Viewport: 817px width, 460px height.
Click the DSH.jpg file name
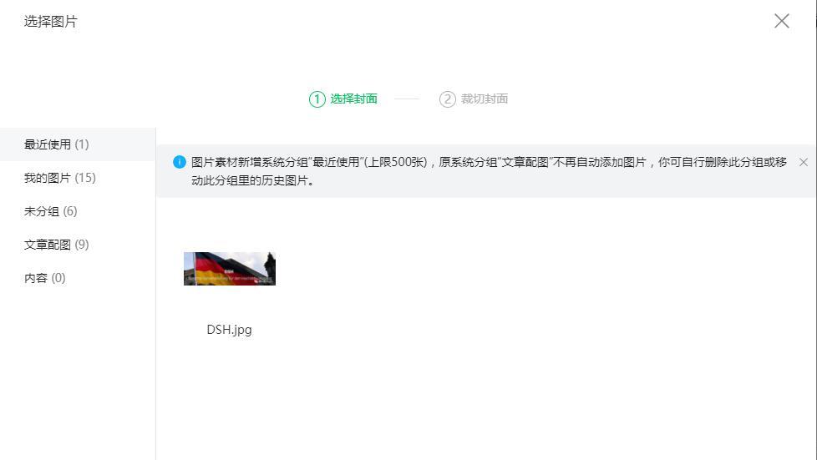pos(229,330)
